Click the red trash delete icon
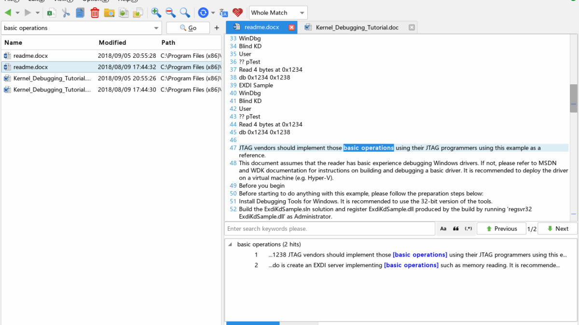The image size is (579, 325). [95, 13]
